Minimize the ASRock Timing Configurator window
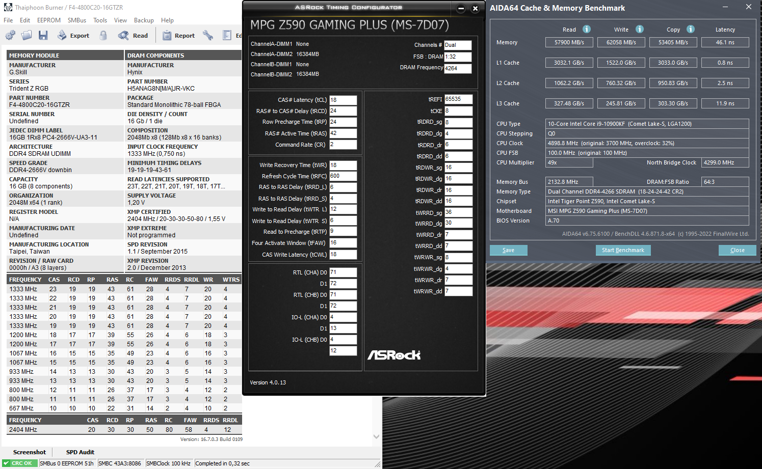This screenshot has height=469, width=762. point(461,8)
